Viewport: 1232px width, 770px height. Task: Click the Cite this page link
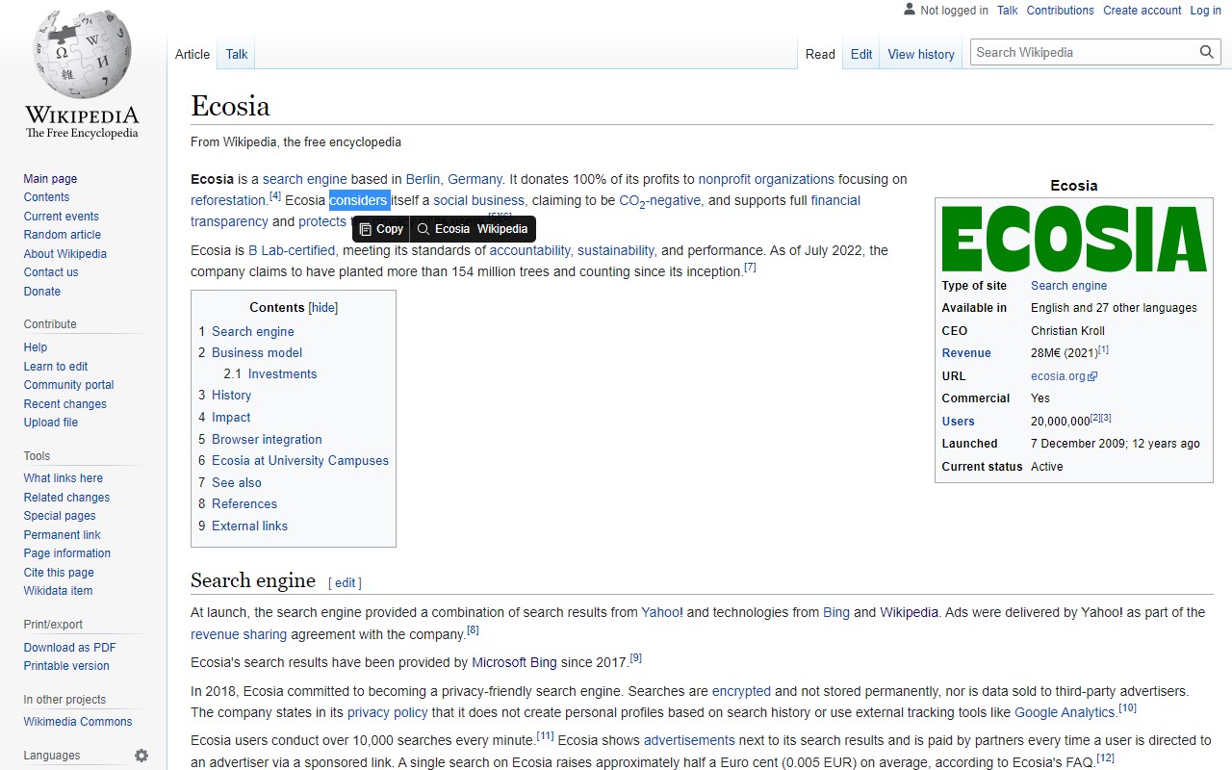pyautogui.click(x=59, y=573)
